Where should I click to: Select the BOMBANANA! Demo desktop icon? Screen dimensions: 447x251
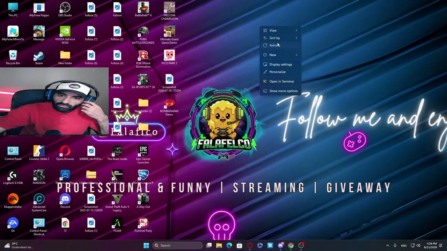click(x=169, y=107)
